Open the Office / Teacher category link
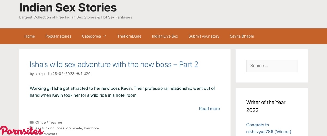The width and height of the screenshot is (327, 136). [49, 122]
